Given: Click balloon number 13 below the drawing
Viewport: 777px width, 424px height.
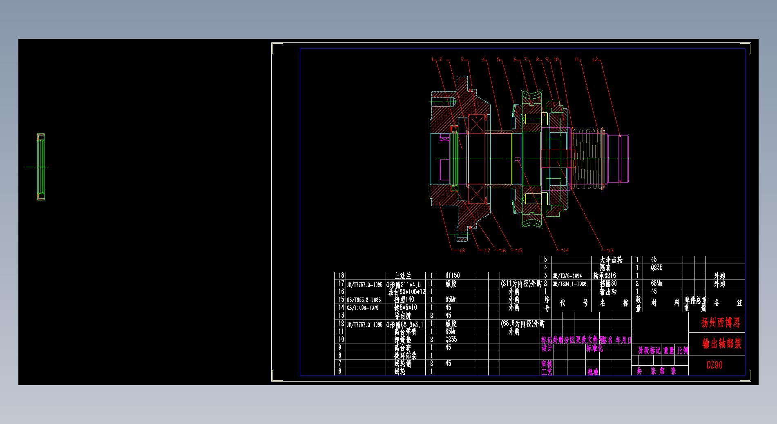Looking at the screenshot, I should [611, 251].
